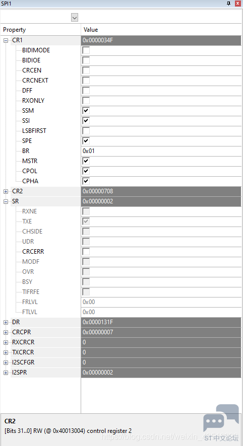The image size is (243, 446).
Task: Collapse the CR1 register tree
Action: 6,40
